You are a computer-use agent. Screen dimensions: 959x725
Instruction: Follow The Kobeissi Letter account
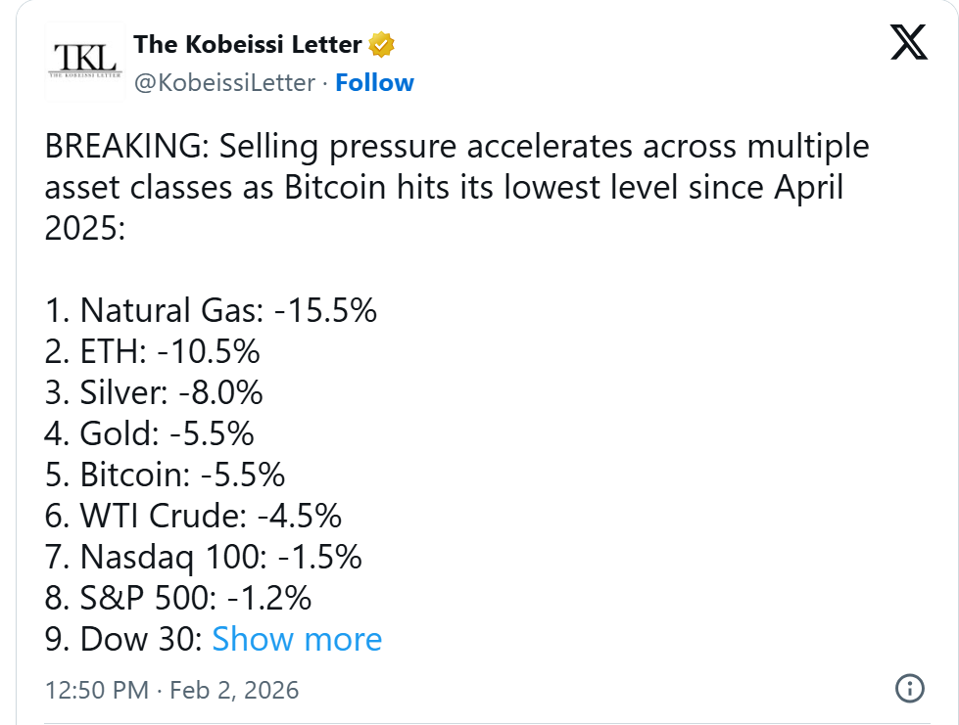pyautogui.click(x=374, y=83)
